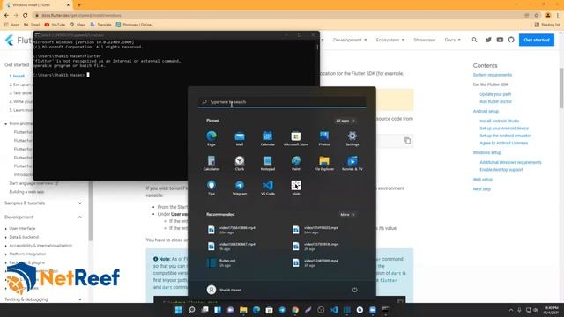Jump to Enable desktop support section
Image resolution: width=564 pixels, height=317 pixels.
(501, 170)
